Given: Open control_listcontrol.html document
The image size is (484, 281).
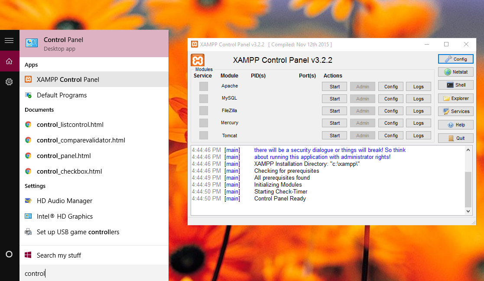Looking at the screenshot, I should [94, 125].
